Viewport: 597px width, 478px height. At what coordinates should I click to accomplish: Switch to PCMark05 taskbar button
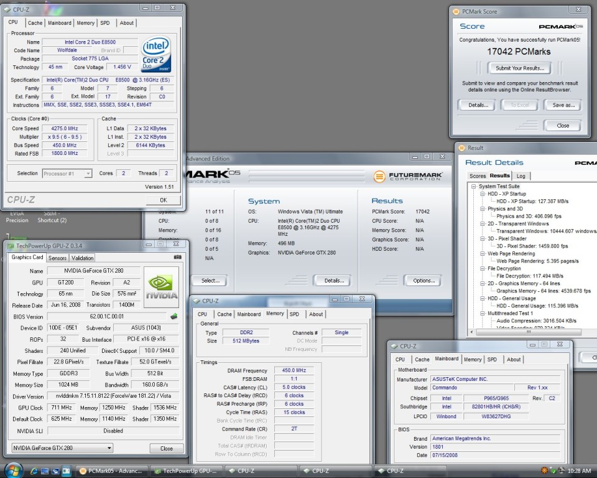coord(111,471)
